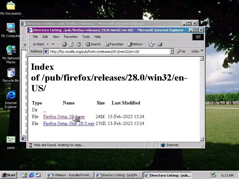Viewport: 239px width, 179px height.
Task: Select the Recycle Bin desktop icon
Action: click(11, 75)
